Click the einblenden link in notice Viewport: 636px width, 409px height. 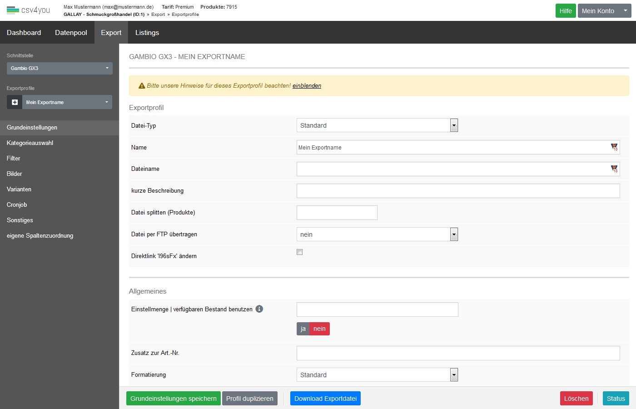(307, 86)
